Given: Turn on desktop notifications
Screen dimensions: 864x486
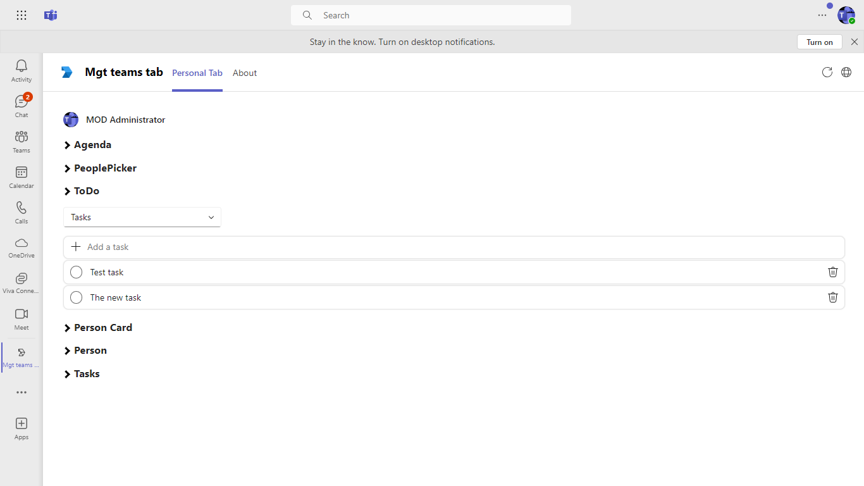Looking at the screenshot, I should (x=820, y=42).
